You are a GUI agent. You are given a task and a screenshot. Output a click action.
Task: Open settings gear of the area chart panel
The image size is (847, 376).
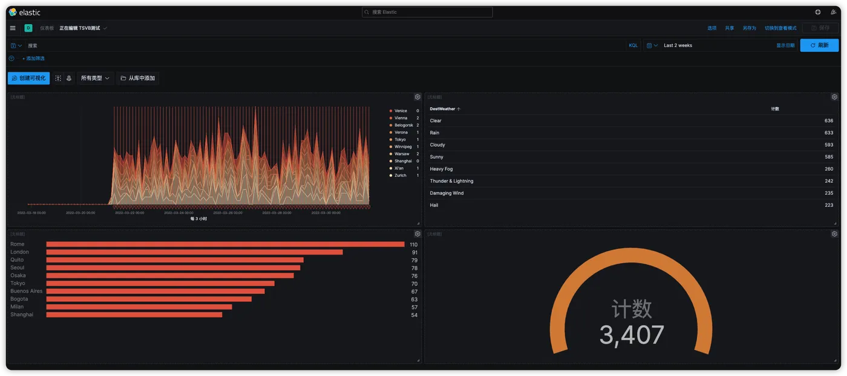(417, 97)
